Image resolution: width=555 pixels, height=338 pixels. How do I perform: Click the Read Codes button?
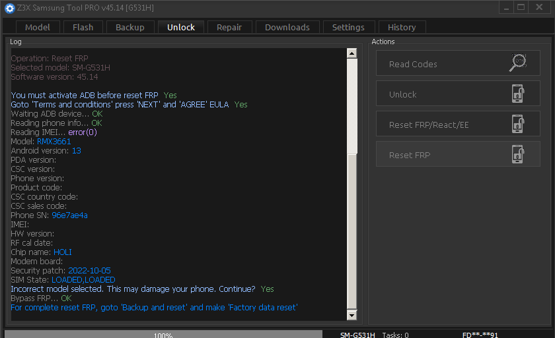point(458,63)
